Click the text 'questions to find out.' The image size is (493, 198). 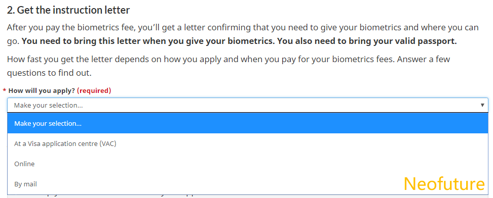tap(49, 73)
